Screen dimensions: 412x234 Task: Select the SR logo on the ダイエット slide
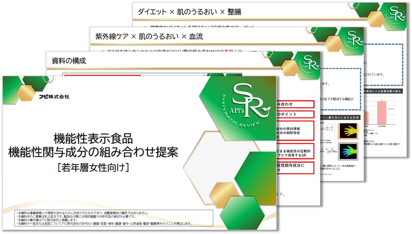pos(396,15)
